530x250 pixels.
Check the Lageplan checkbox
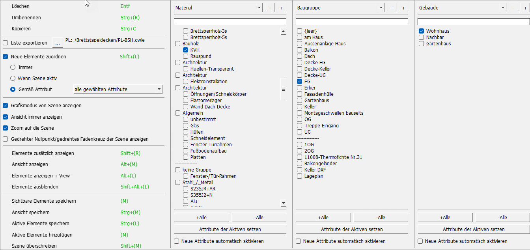(x=299, y=176)
